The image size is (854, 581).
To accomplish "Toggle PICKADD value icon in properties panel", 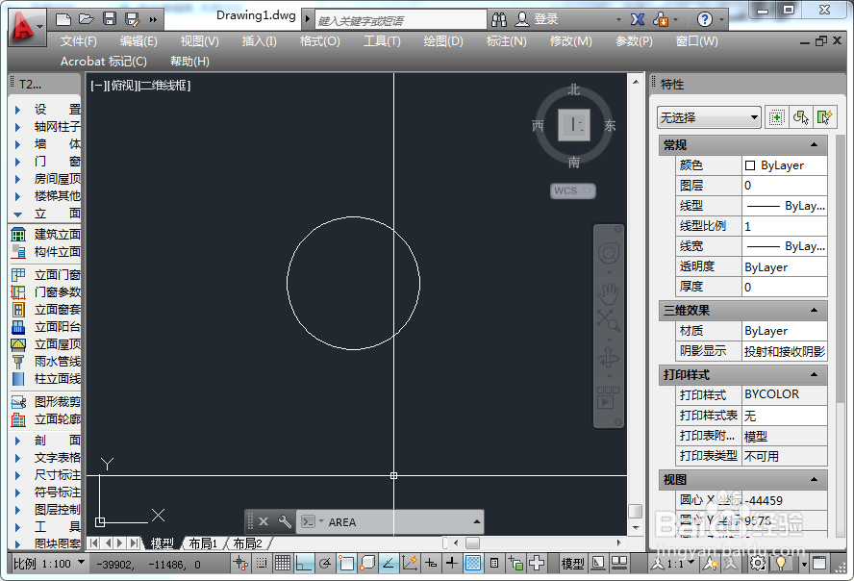I will [776, 117].
